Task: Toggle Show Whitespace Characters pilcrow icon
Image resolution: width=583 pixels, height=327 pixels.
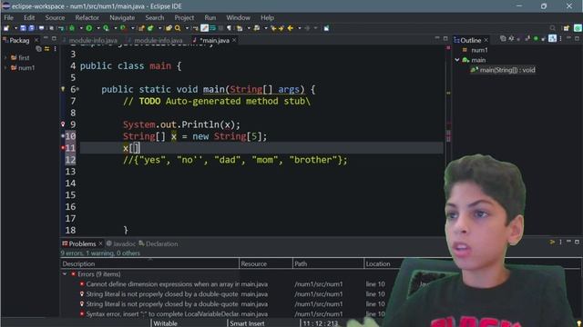Action: pyautogui.click(x=229, y=28)
